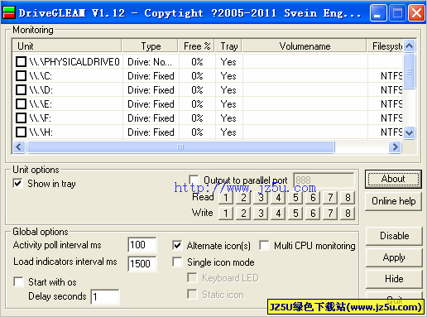Edit the Activity poll interval field
This screenshot has width=427, height=317.
(x=142, y=245)
